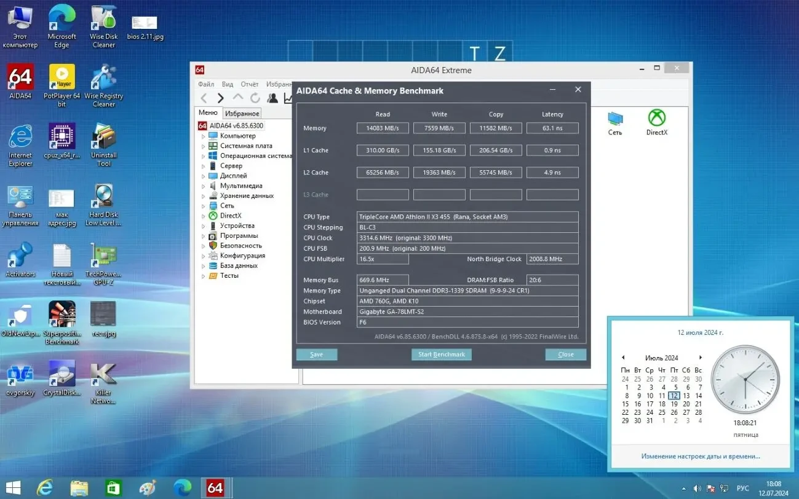Open the Отчёт menu

[x=249, y=84]
